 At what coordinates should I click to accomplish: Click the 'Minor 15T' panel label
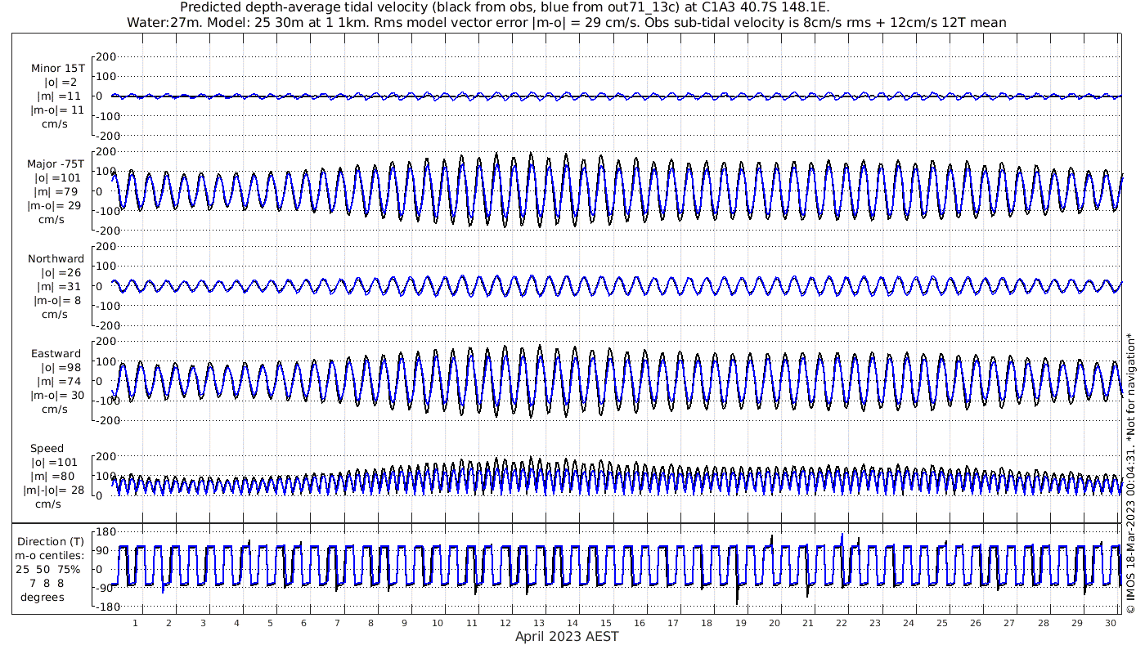click(x=57, y=69)
